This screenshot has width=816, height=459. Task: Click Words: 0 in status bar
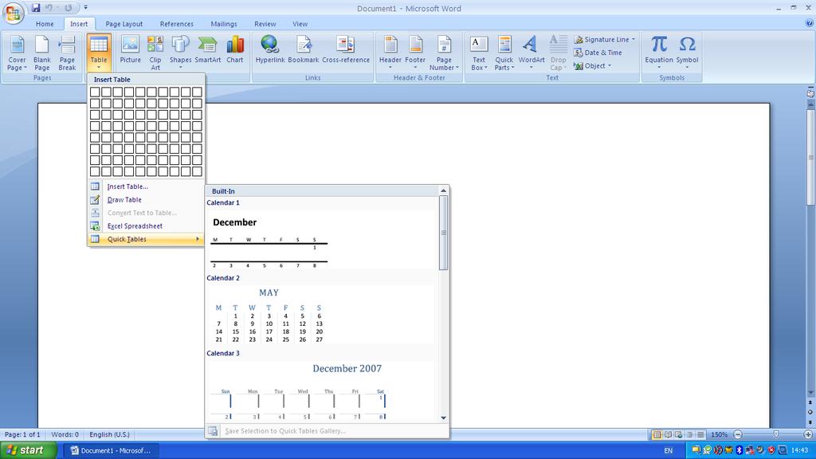(x=65, y=434)
